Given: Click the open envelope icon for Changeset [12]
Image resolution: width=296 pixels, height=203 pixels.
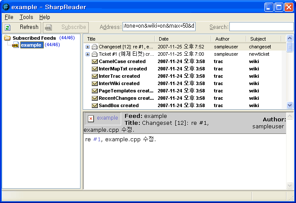Looking at the screenshot, I should [x=94, y=47].
